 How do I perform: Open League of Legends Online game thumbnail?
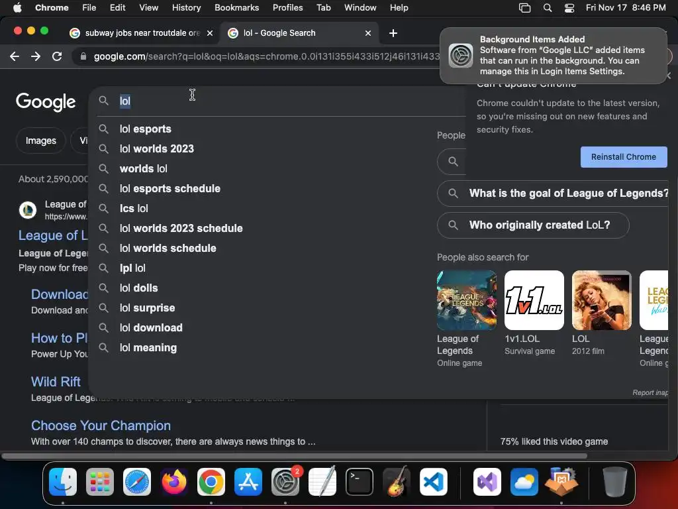(x=467, y=300)
